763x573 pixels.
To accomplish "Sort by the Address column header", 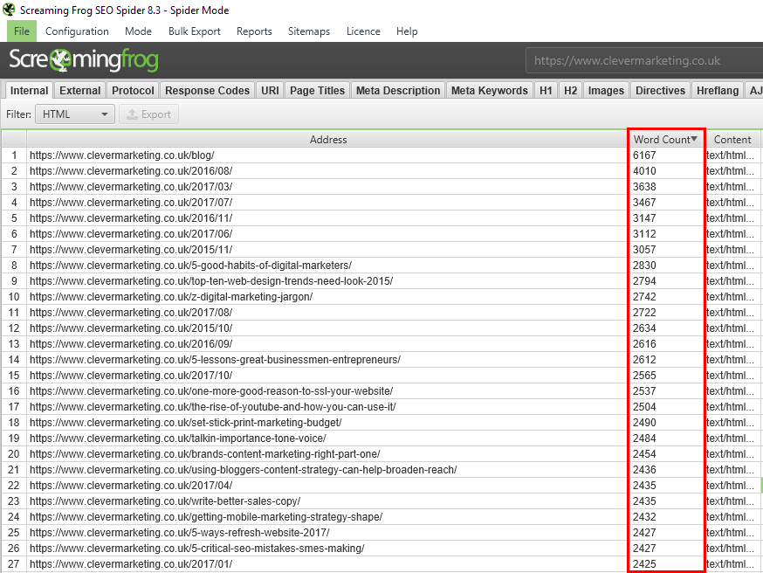I will (x=327, y=139).
